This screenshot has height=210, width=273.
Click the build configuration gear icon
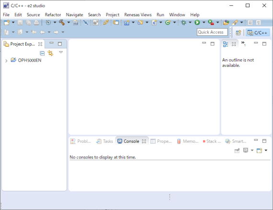48,22
